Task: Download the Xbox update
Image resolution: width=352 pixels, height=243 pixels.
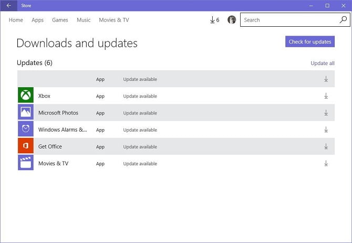Action: [x=326, y=96]
